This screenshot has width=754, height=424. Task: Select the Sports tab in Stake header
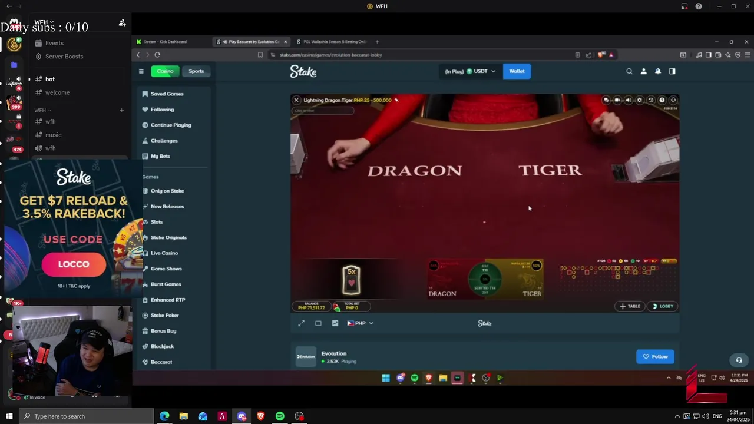pos(196,71)
